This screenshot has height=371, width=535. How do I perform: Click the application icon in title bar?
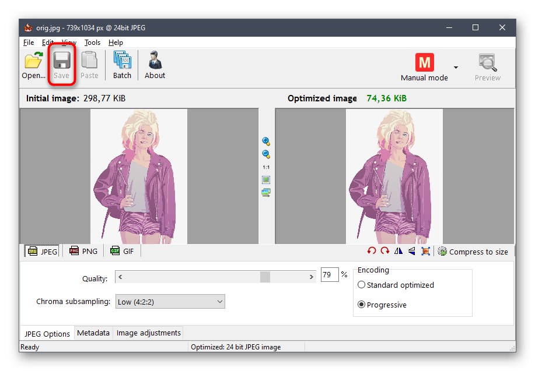click(28, 27)
